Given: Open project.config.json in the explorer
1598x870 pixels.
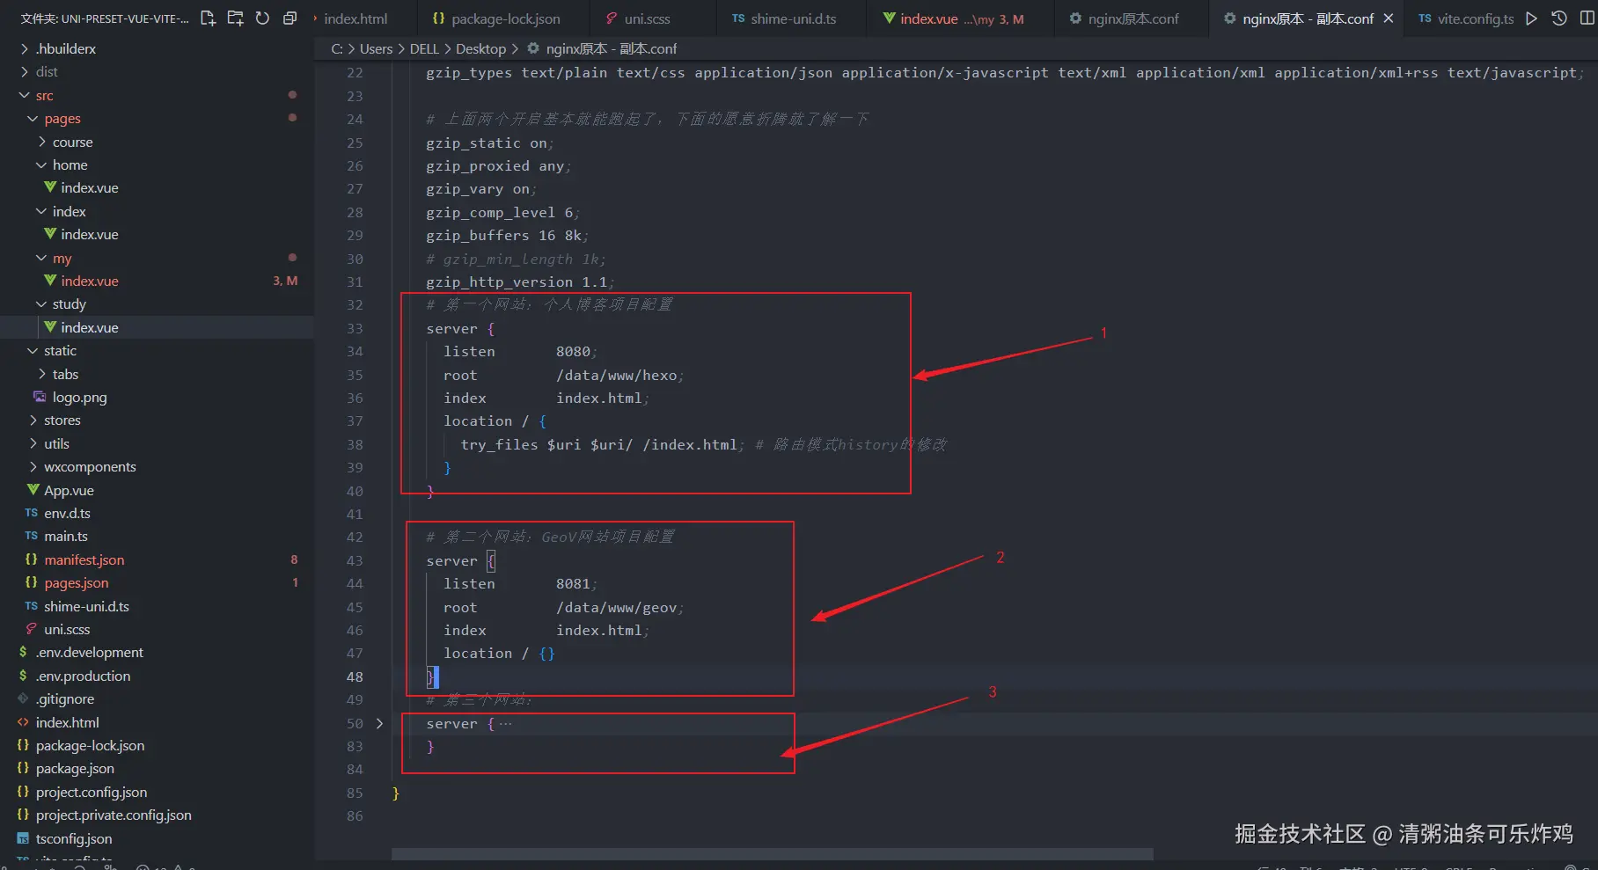Looking at the screenshot, I should click(x=92, y=792).
